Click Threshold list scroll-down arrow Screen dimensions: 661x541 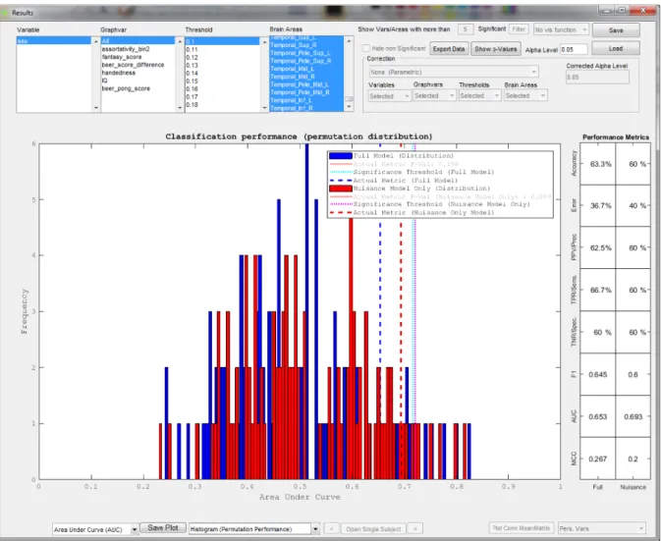pos(265,108)
